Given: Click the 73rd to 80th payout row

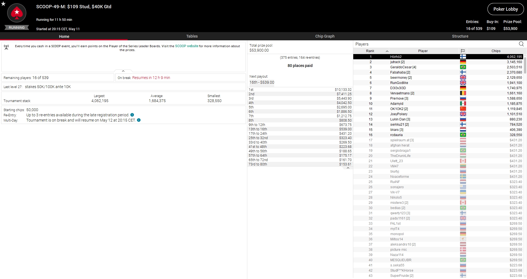Looking at the screenshot, I should click(x=300, y=164).
